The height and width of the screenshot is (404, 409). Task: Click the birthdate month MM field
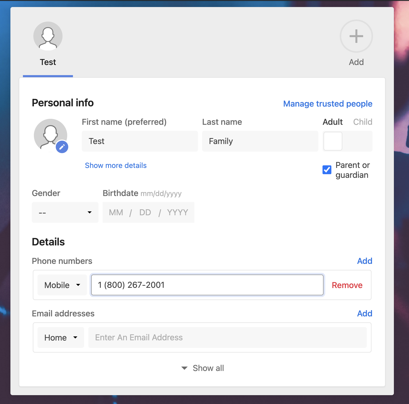coord(116,212)
